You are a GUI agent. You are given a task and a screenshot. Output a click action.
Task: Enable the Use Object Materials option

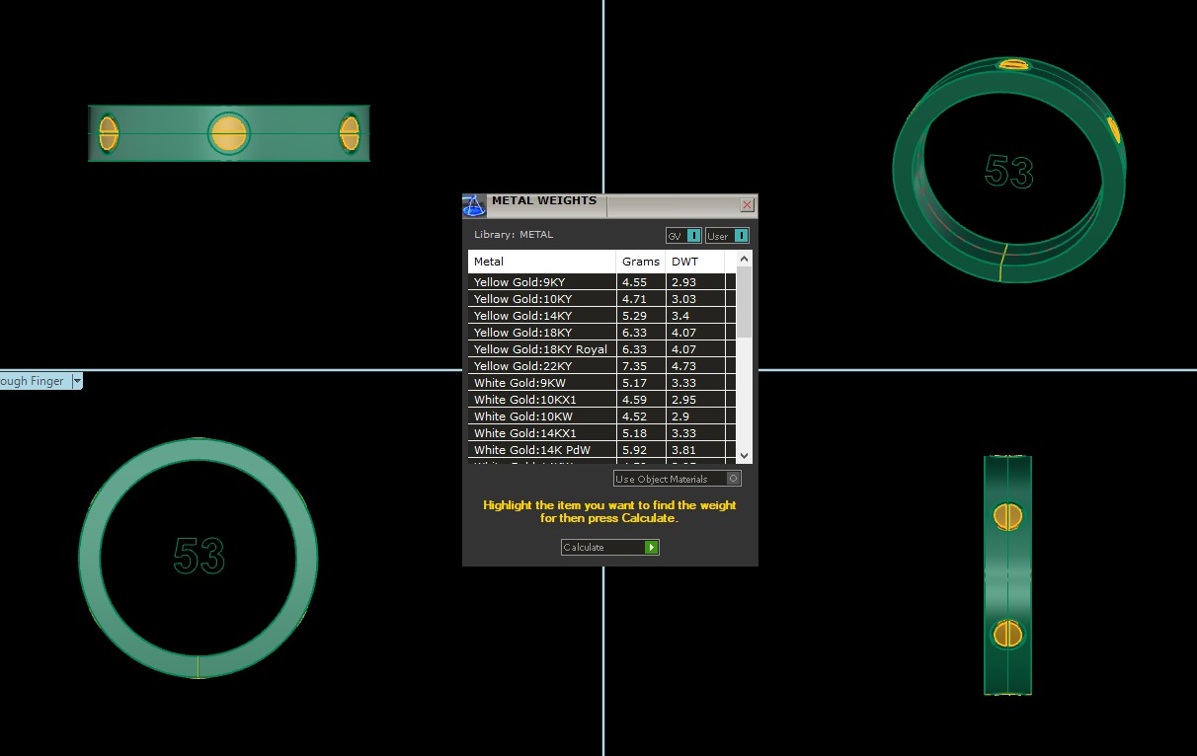[x=733, y=479]
